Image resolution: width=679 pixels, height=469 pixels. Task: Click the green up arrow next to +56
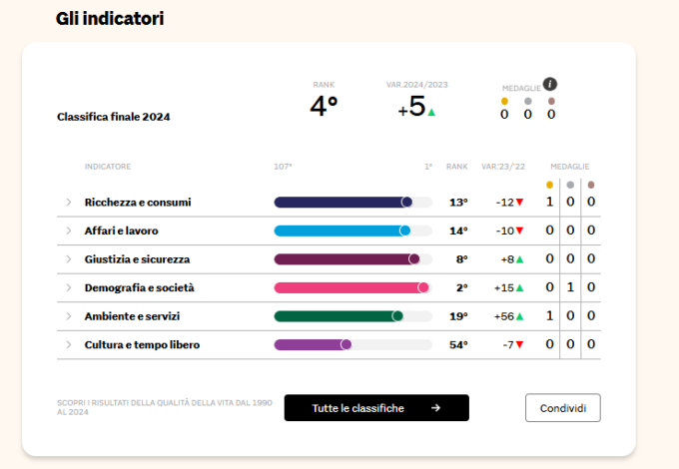coord(519,316)
